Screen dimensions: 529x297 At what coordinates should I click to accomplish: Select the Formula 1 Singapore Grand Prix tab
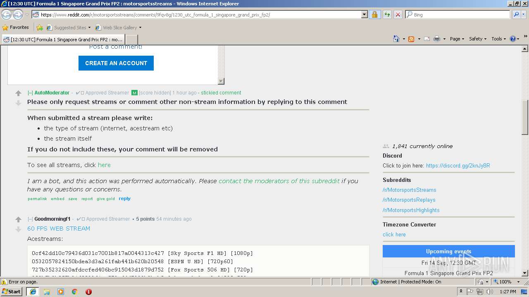[63, 40]
